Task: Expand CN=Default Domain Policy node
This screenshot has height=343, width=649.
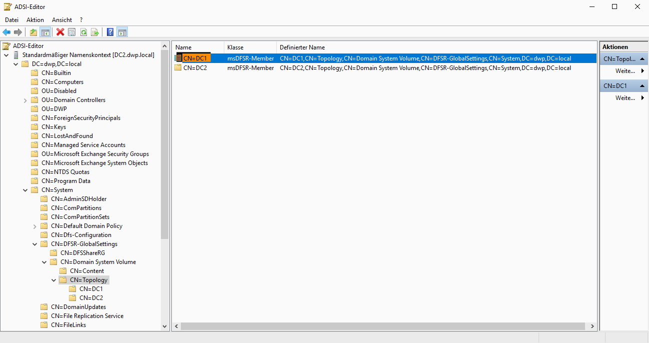Action: pyautogui.click(x=34, y=226)
